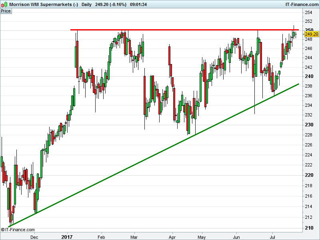320x240 pixels.
Task: Click the Feb label on time axis
Action: tap(101, 237)
